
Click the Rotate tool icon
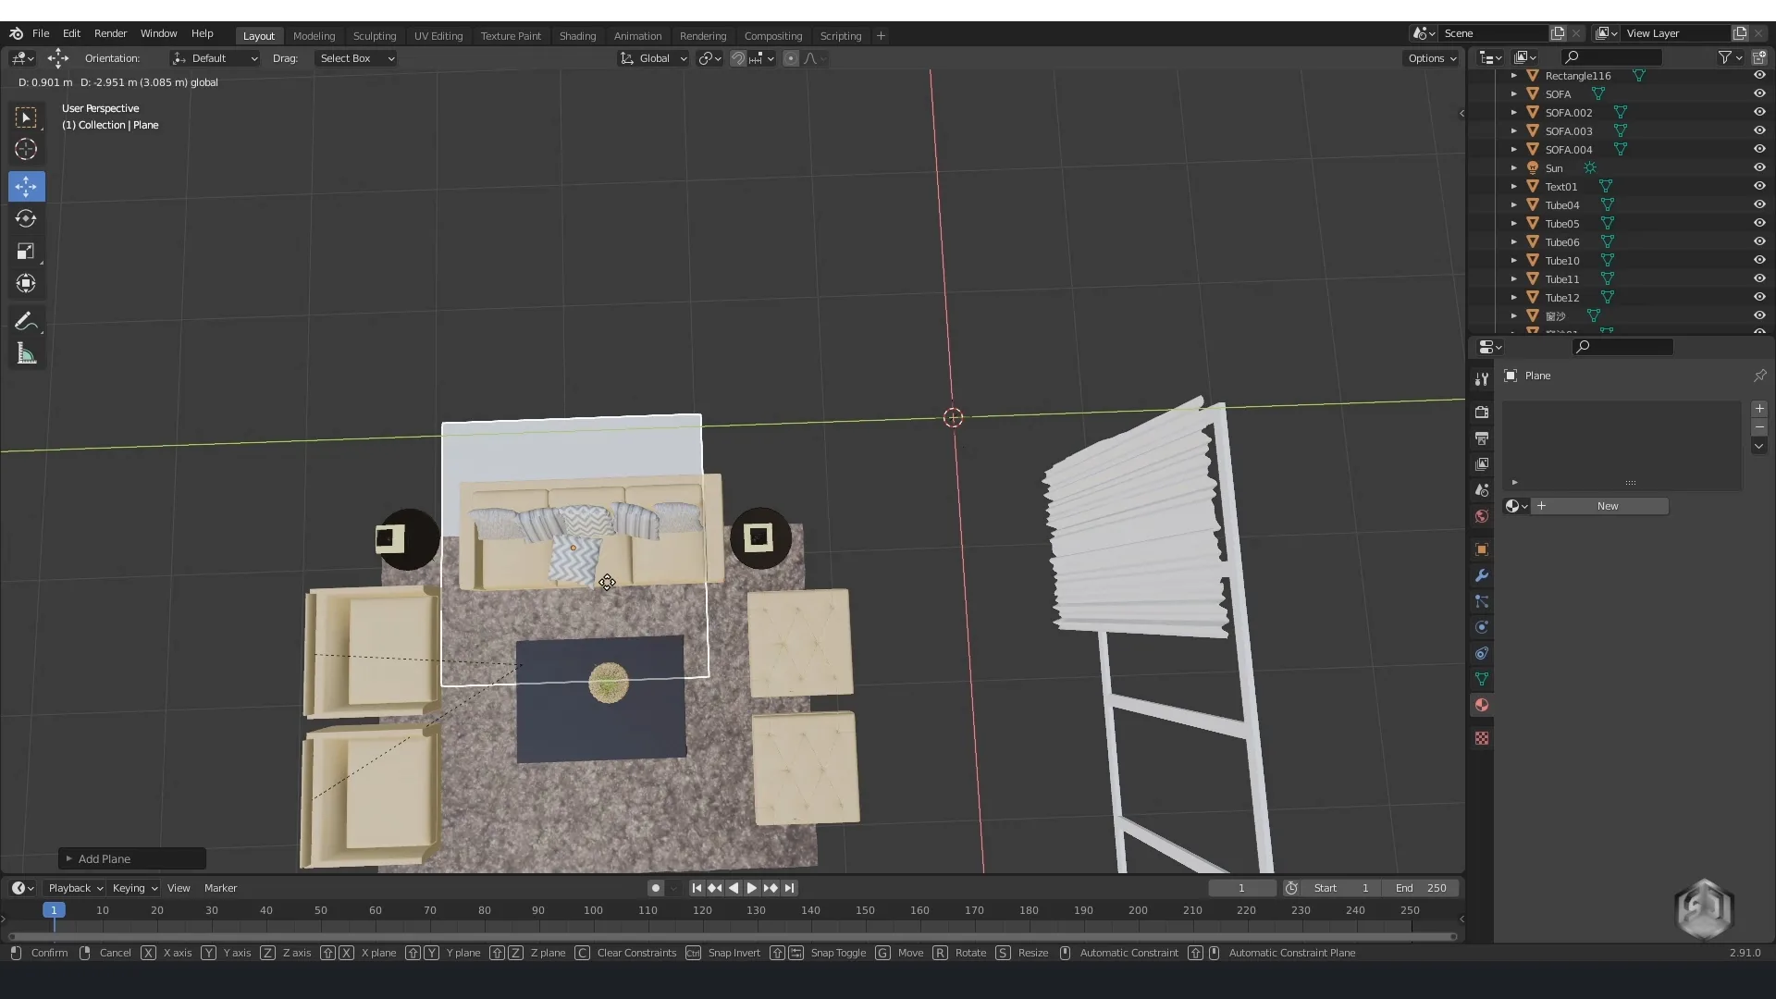click(x=27, y=218)
